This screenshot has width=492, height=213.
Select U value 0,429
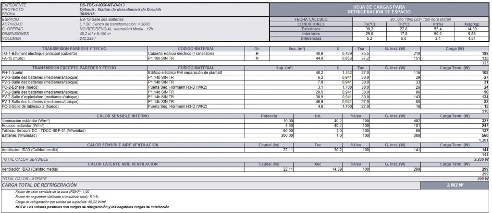347,54
